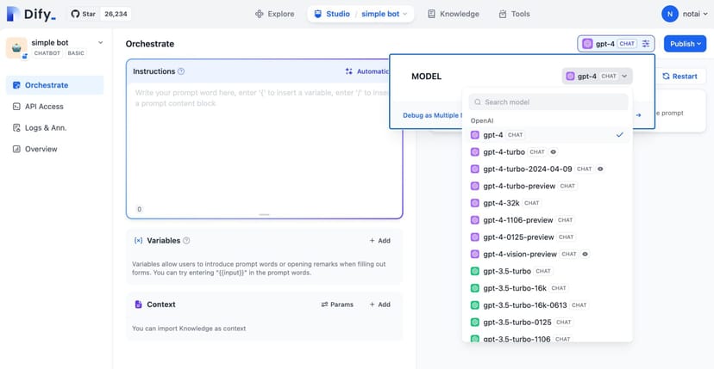Click the Dify logo in header
This screenshot has width=714, height=369.
pos(30,14)
